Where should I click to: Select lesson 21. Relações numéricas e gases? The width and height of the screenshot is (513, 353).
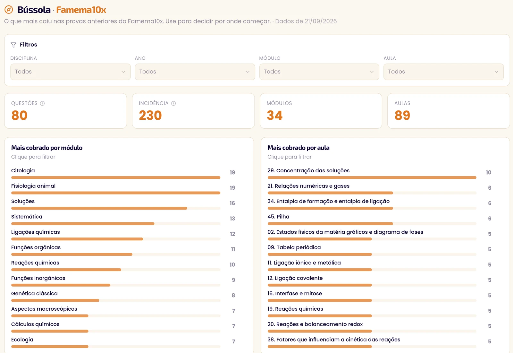click(x=380, y=188)
